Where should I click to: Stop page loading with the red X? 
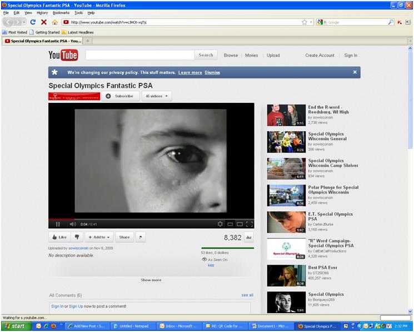pos(44,22)
